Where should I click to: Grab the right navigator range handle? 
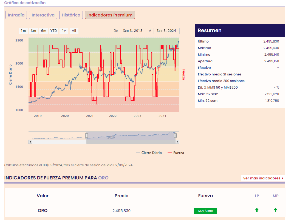pos(176,135)
